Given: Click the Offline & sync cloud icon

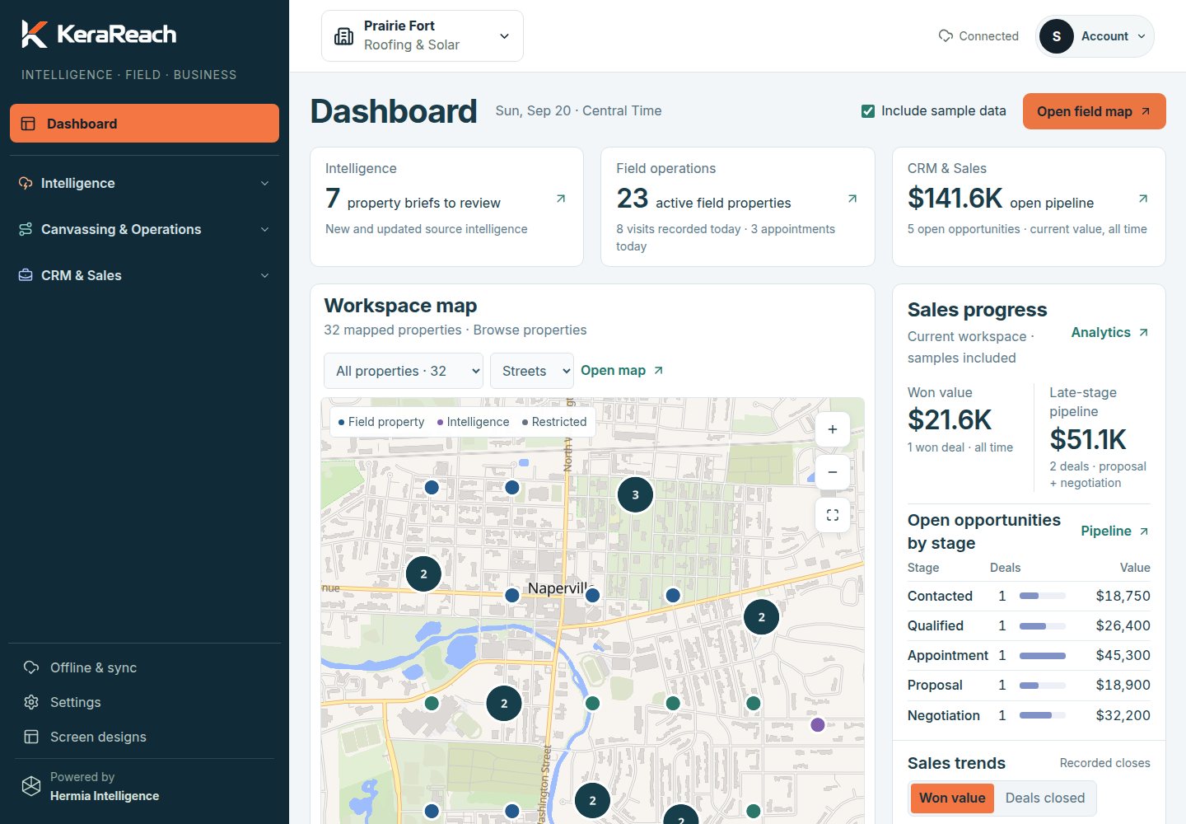Looking at the screenshot, I should click(31, 667).
